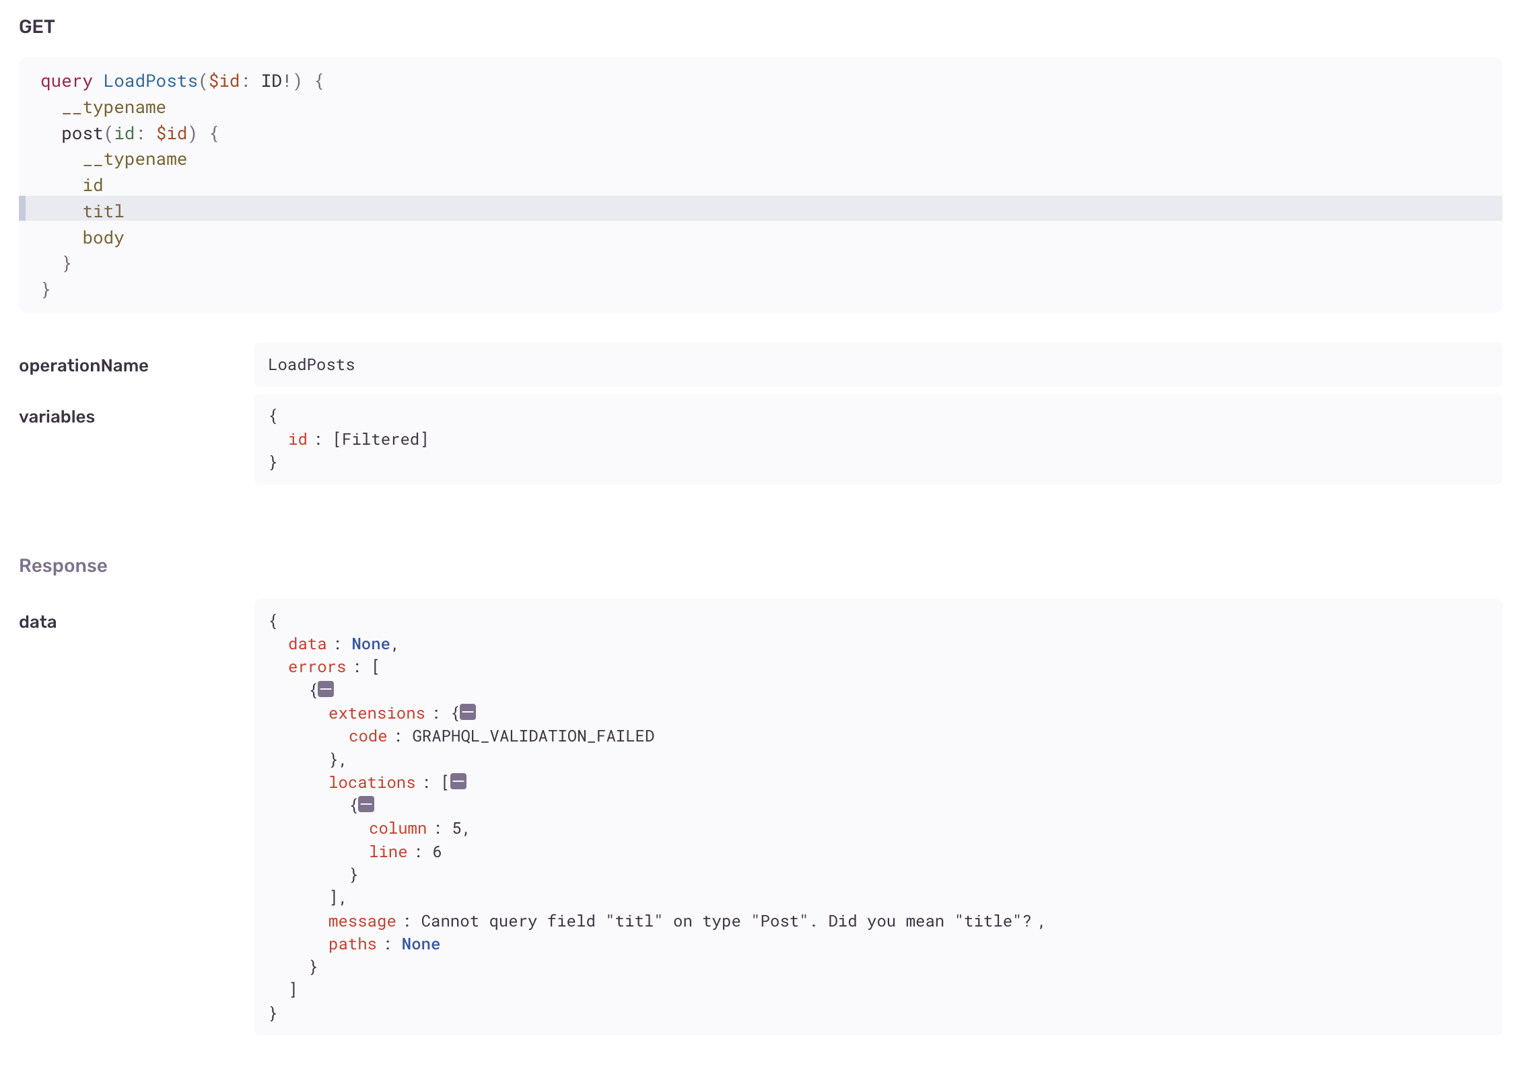Collapse the extensions object
The width and height of the screenshot is (1528, 1086).
point(468,712)
